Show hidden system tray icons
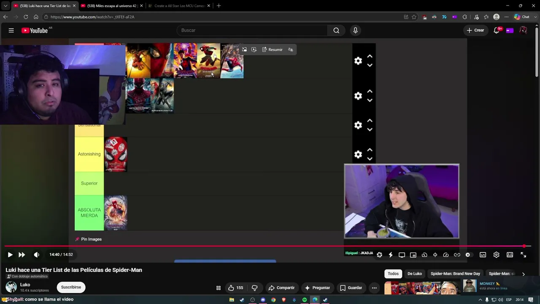540x304 pixels. 480,300
